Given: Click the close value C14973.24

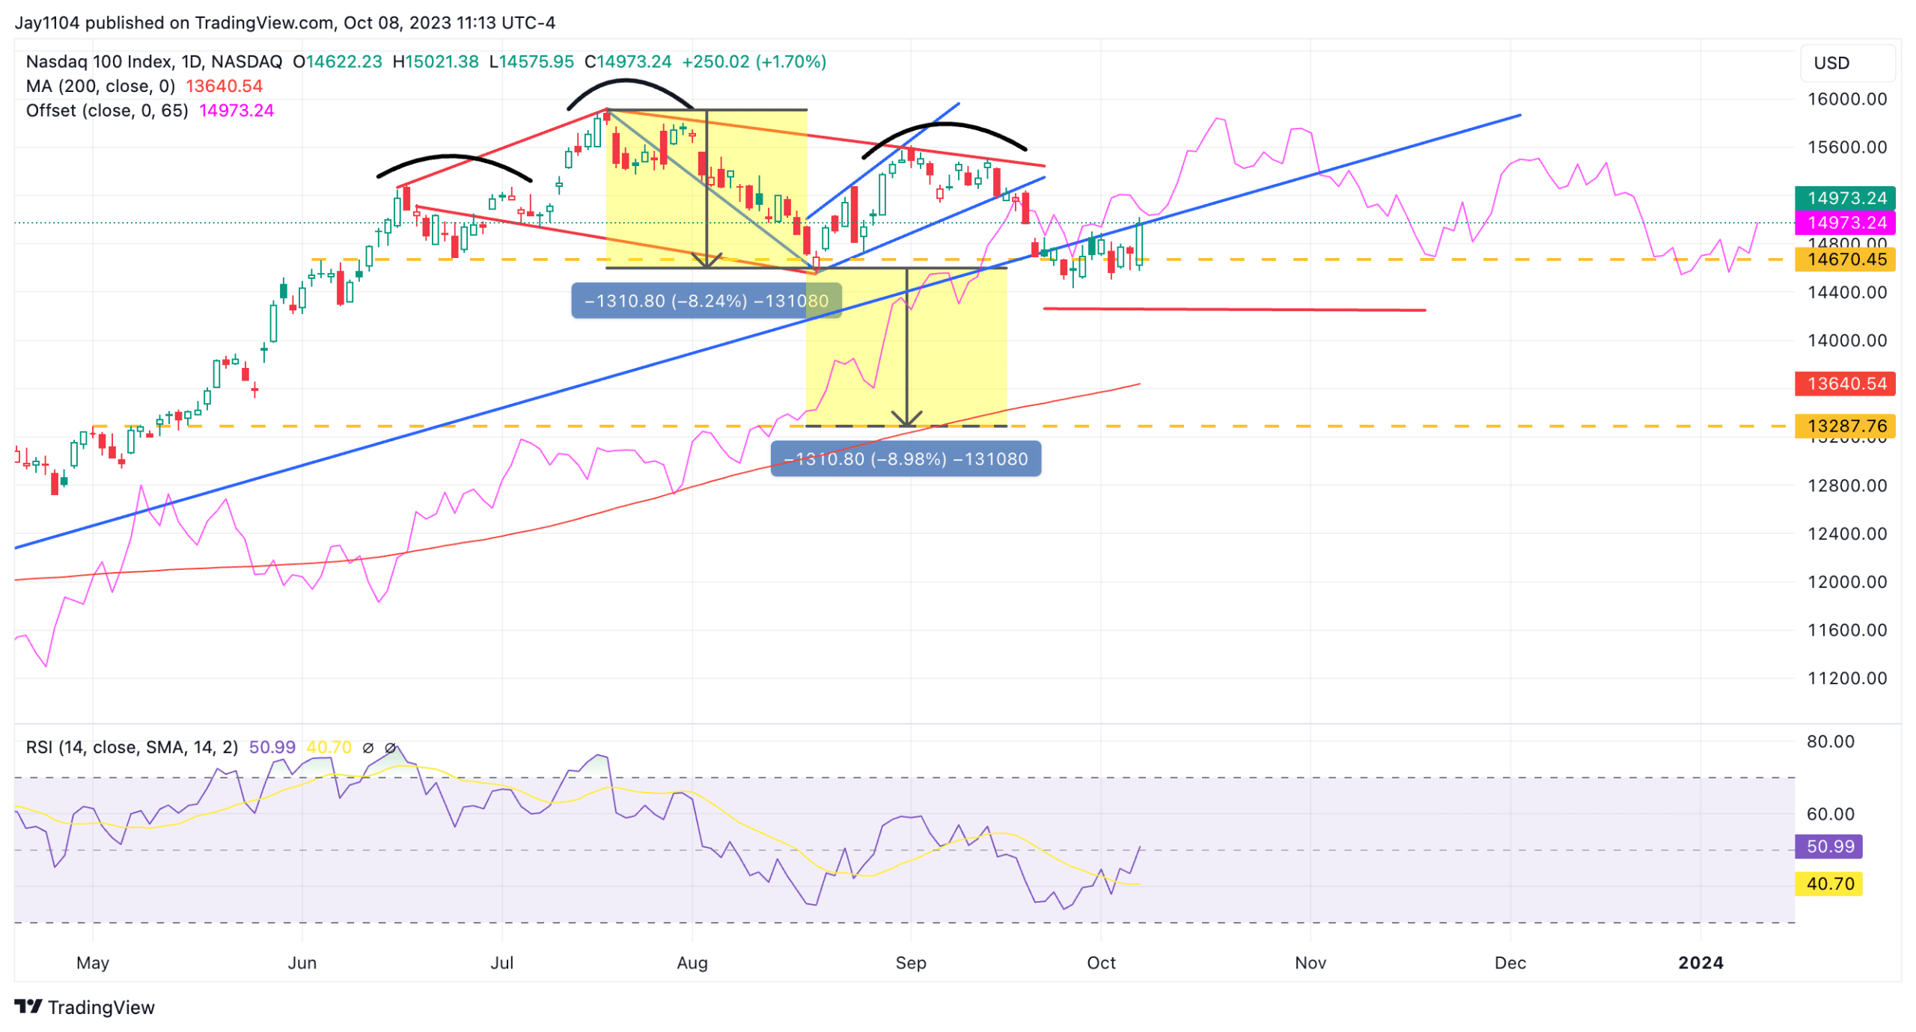Looking at the screenshot, I should point(627,61).
